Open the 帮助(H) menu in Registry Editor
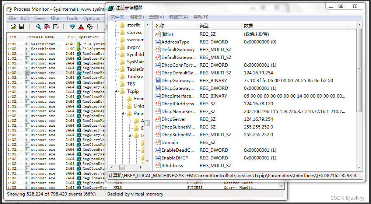 click(x=201, y=17)
